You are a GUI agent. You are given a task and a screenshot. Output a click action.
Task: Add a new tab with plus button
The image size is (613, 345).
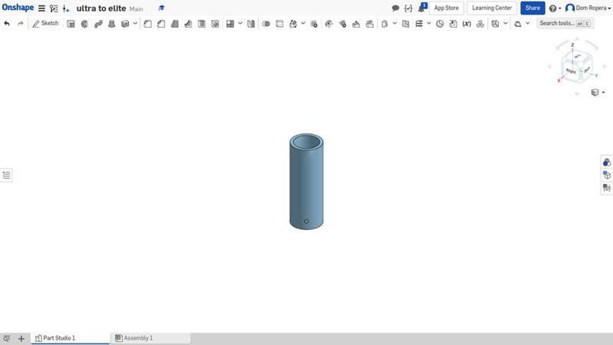[x=21, y=338]
